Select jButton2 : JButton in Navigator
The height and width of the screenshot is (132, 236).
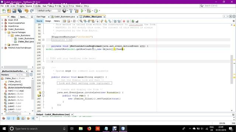[16, 97]
